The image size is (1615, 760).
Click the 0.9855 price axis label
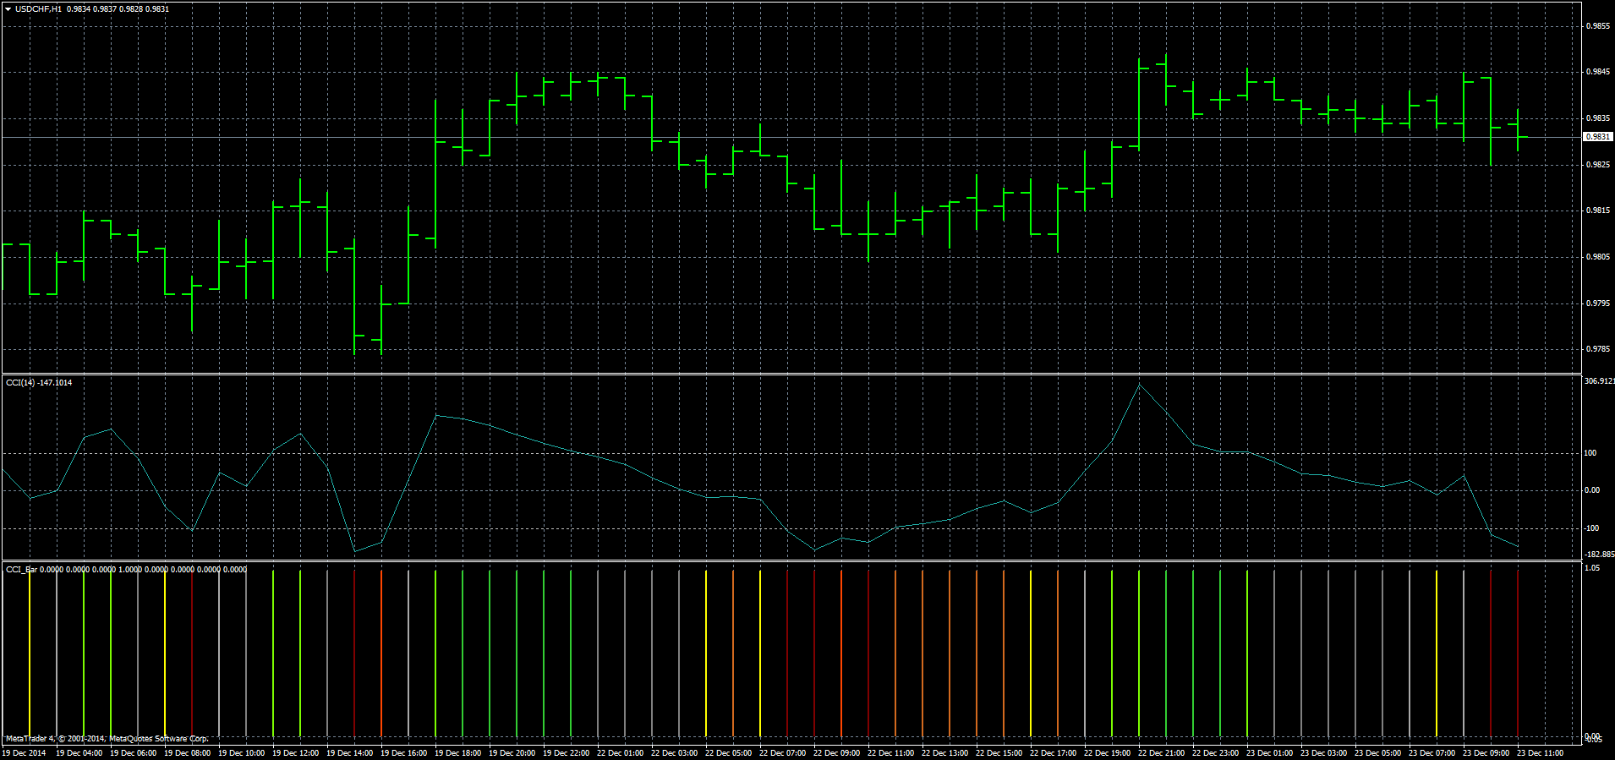pyautogui.click(x=1598, y=26)
